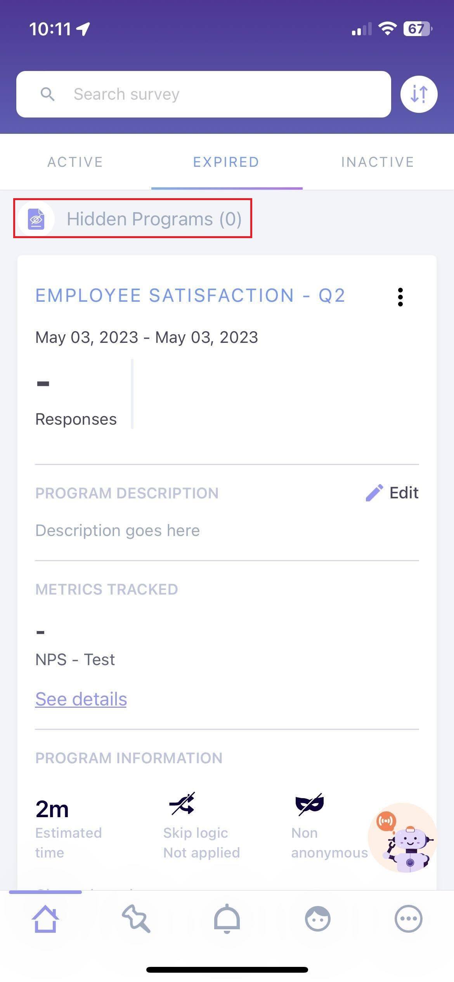Open Employee Satisfaction - Q2 title
Viewport: 454px width, 982px height.
click(x=190, y=296)
